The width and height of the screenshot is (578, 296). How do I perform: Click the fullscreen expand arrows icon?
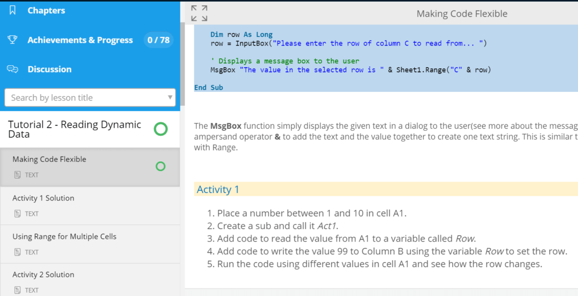(199, 13)
